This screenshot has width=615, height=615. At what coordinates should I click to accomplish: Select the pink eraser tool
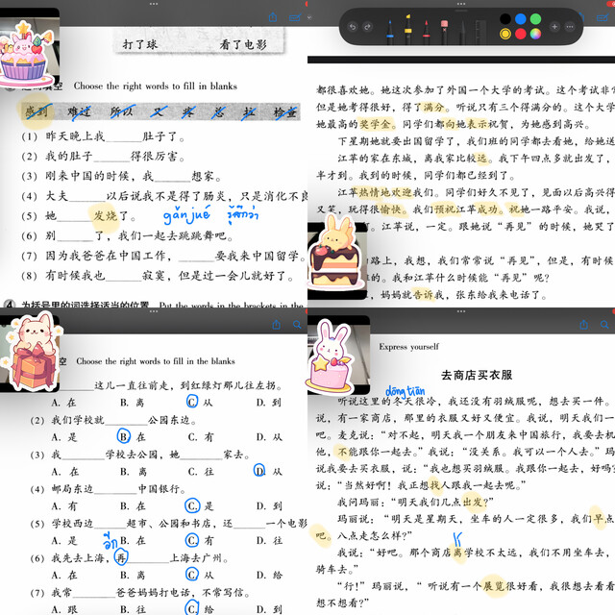click(444, 31)
